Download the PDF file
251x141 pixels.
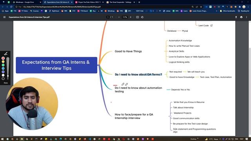click(236, 17)
